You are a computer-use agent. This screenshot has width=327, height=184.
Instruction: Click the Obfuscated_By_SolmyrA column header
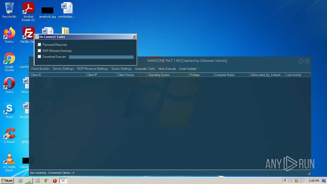[267, 75]
